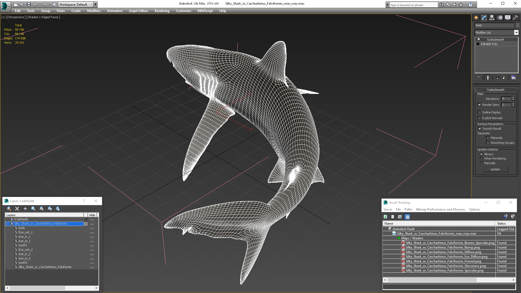
Task: Click Shaded + Edged Faces viewport label
Action: 43,17
